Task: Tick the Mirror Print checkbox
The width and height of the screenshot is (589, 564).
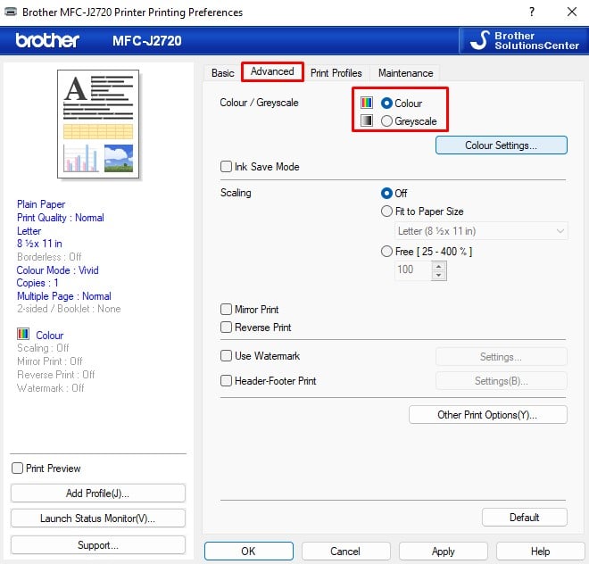Action: tap(226, 310)
